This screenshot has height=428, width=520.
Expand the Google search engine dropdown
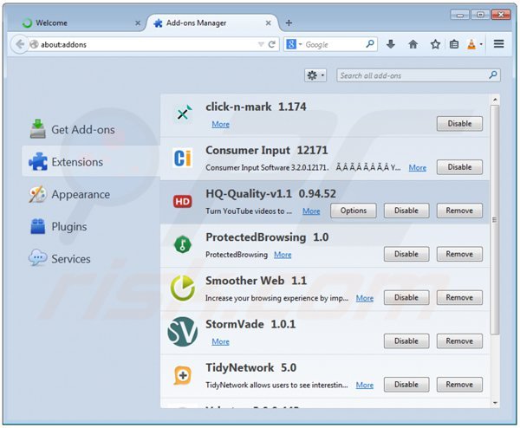(296, 44)
